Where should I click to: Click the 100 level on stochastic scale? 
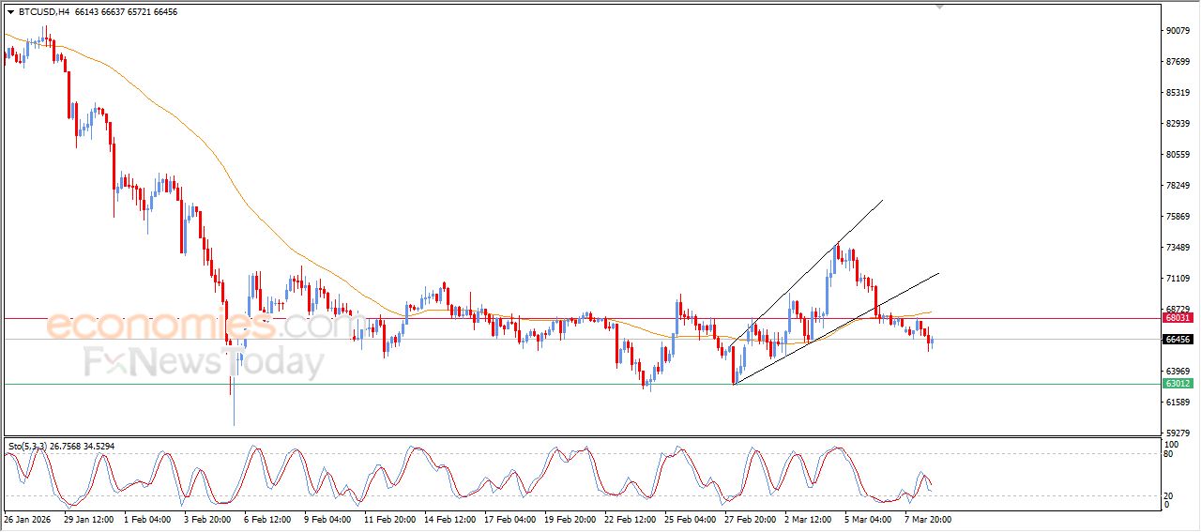[1170, 443]
